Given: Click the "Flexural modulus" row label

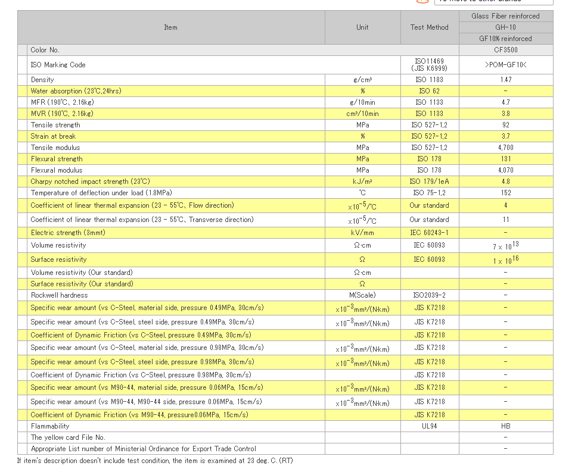Looking at the screenshot, I should pos(57,171).
